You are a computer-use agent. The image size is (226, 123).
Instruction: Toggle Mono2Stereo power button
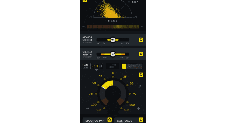(141, 39)
